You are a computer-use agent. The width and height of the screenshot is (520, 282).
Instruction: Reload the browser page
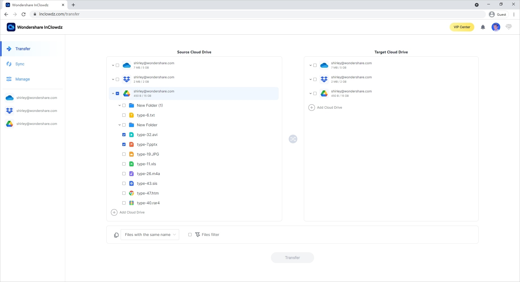click(24, 14)
